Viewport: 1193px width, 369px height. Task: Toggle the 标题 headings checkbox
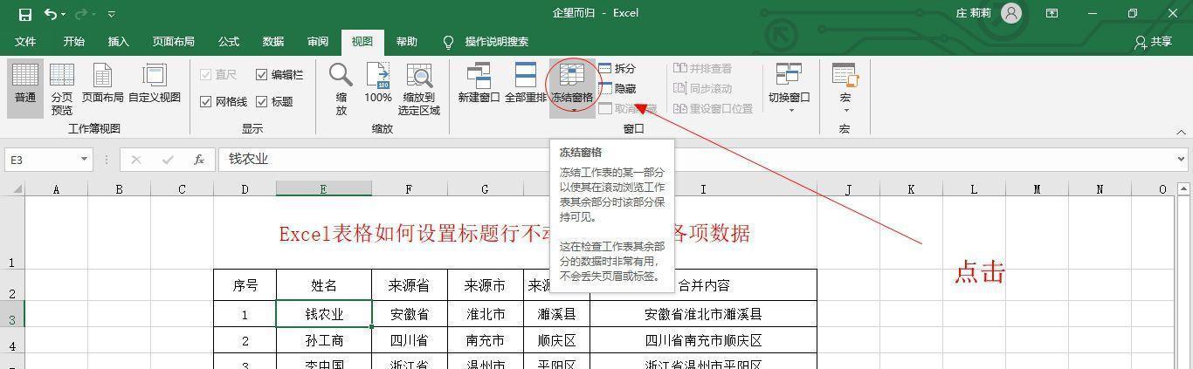274,102
